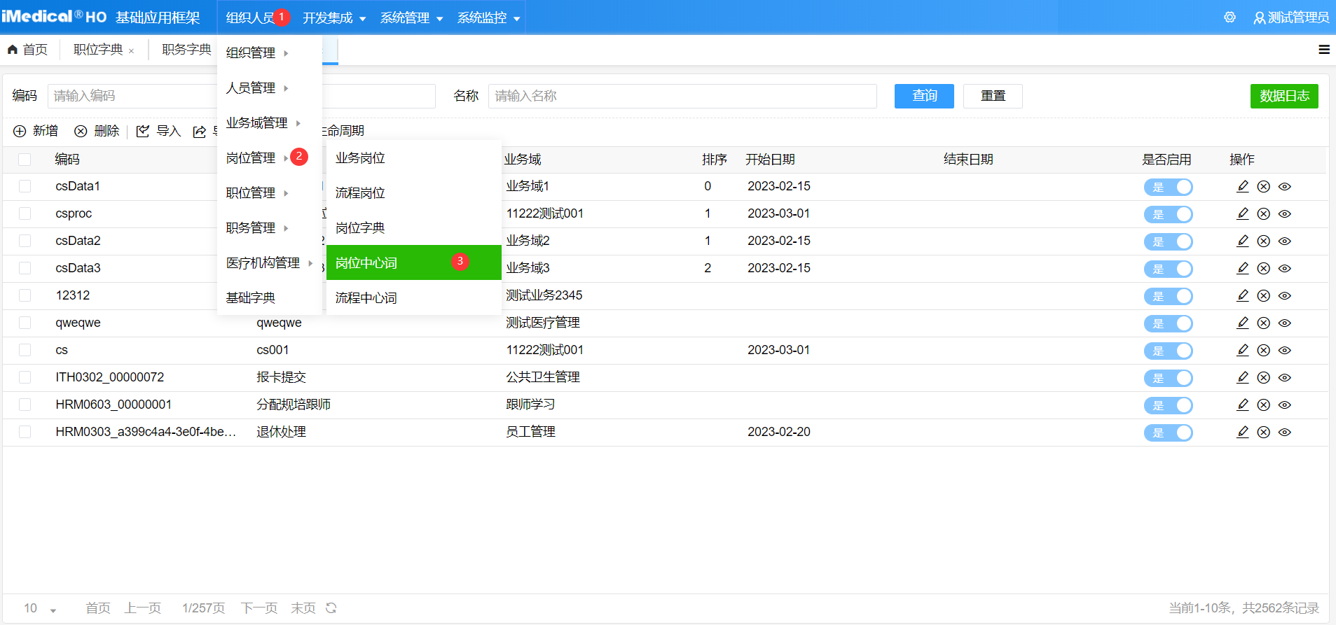Expand the 系统管理 dropdown menu
This screenshot has height=625, width=1336.
pyautogui.click(x=411, y=18)
